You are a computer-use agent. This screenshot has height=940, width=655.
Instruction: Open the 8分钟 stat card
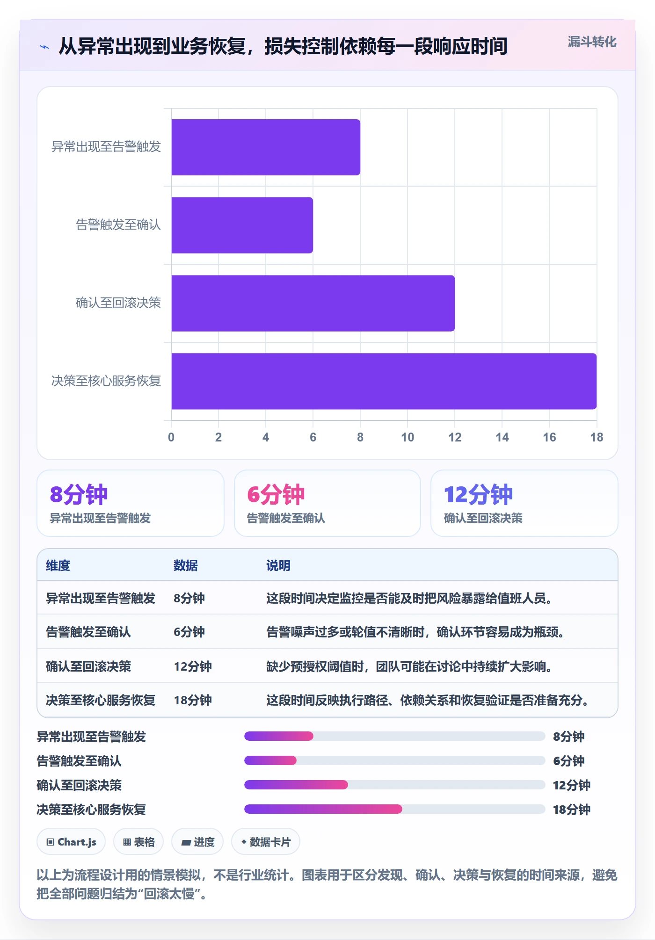point(131,503)
